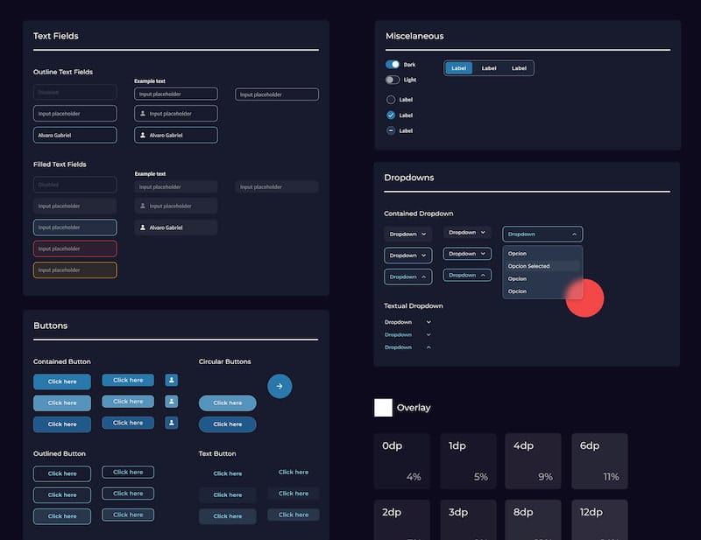
Task: Focus the orange-bordered Input placeholder field
Action: (75, 270)
